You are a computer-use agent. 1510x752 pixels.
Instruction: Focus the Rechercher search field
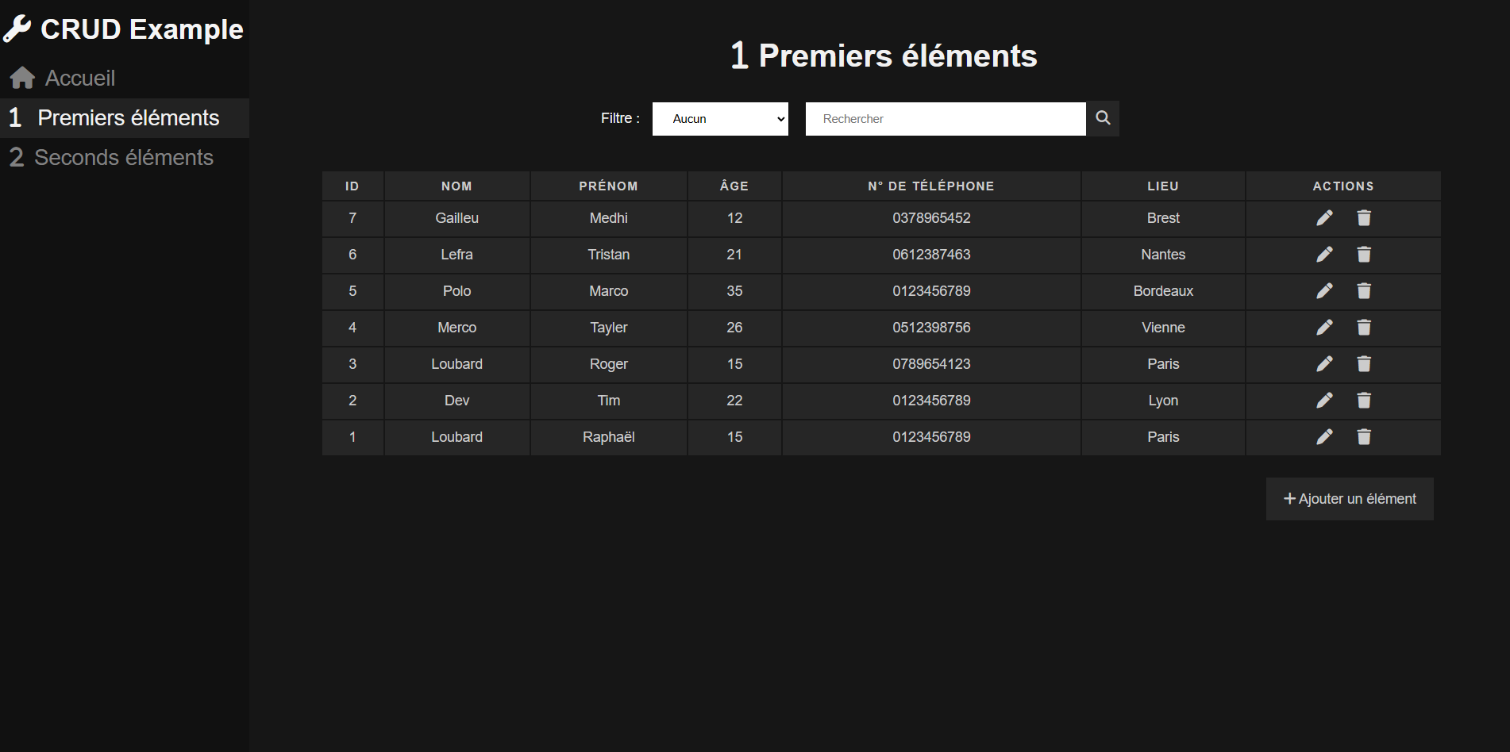(945, 119)
